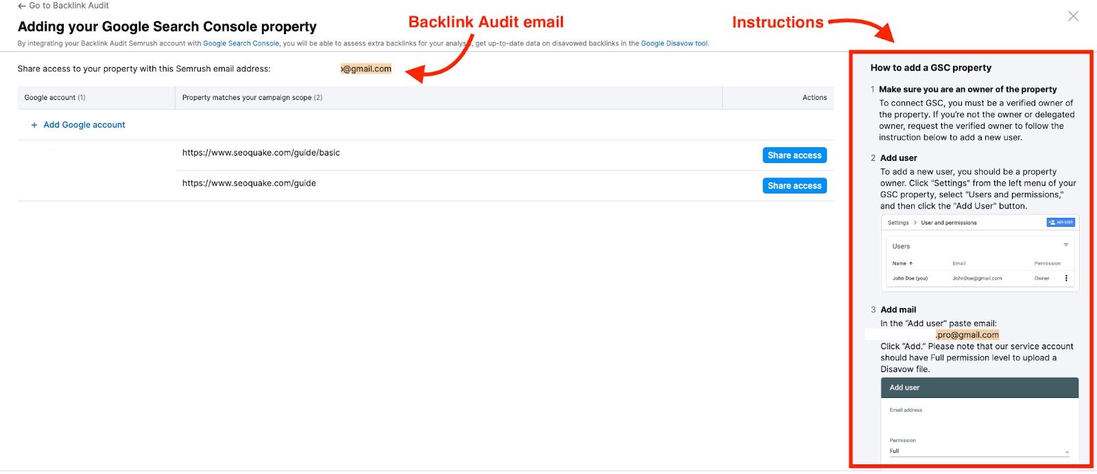Click the Email address field under Add user
Screen dimensions: 1097x474
click(x=978, y=422)
